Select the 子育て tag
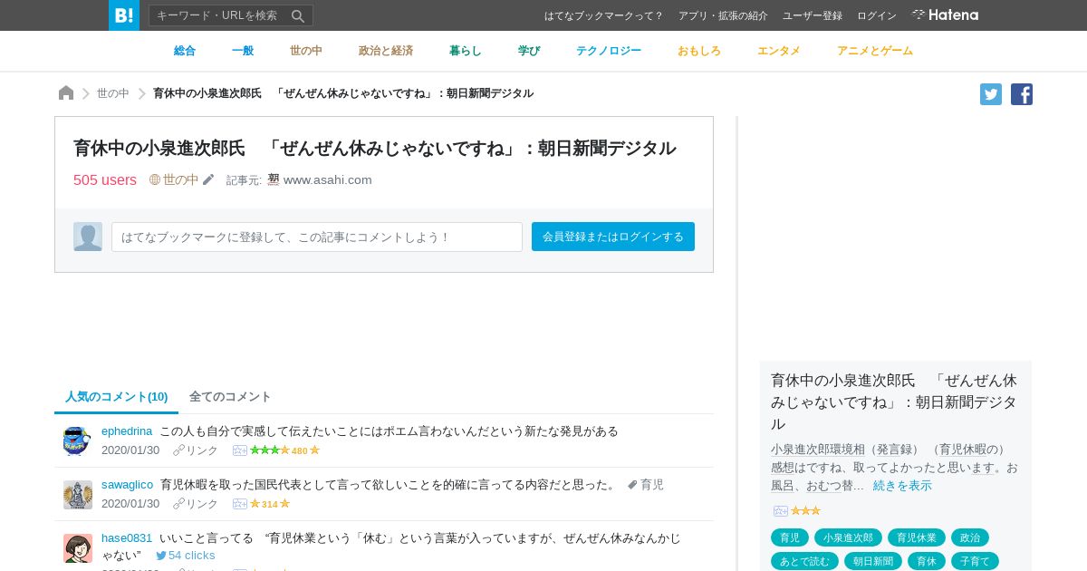This screenshot has height=571, width=1087. [975, 561]
